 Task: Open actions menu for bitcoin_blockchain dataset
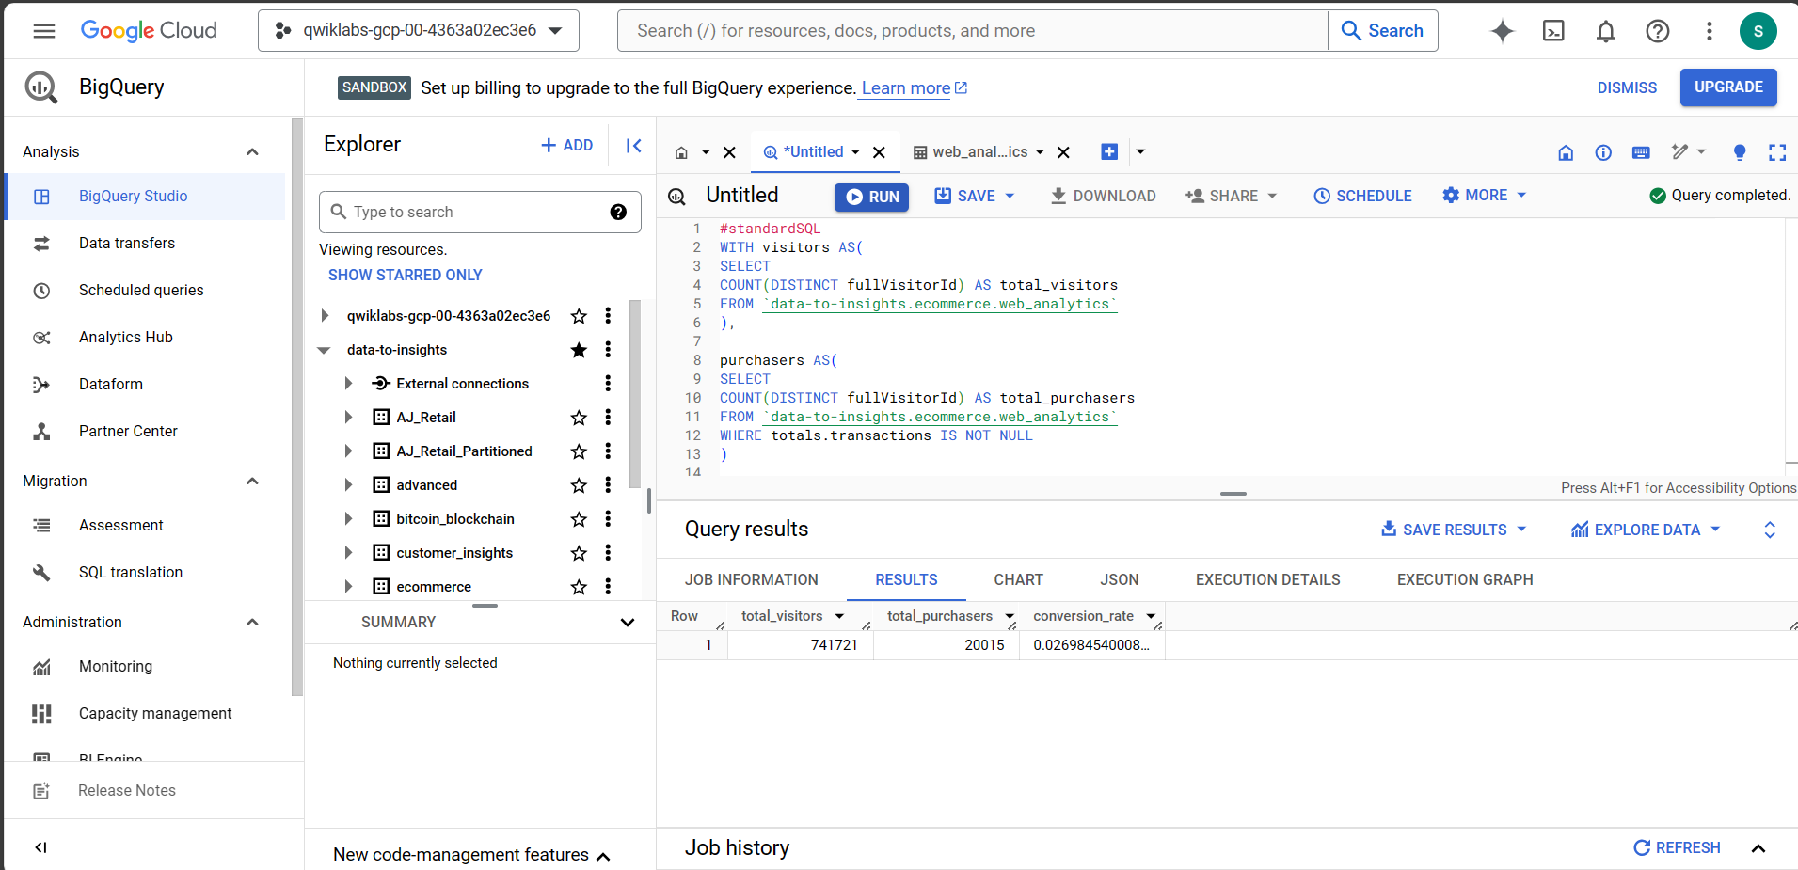[608, 519]
